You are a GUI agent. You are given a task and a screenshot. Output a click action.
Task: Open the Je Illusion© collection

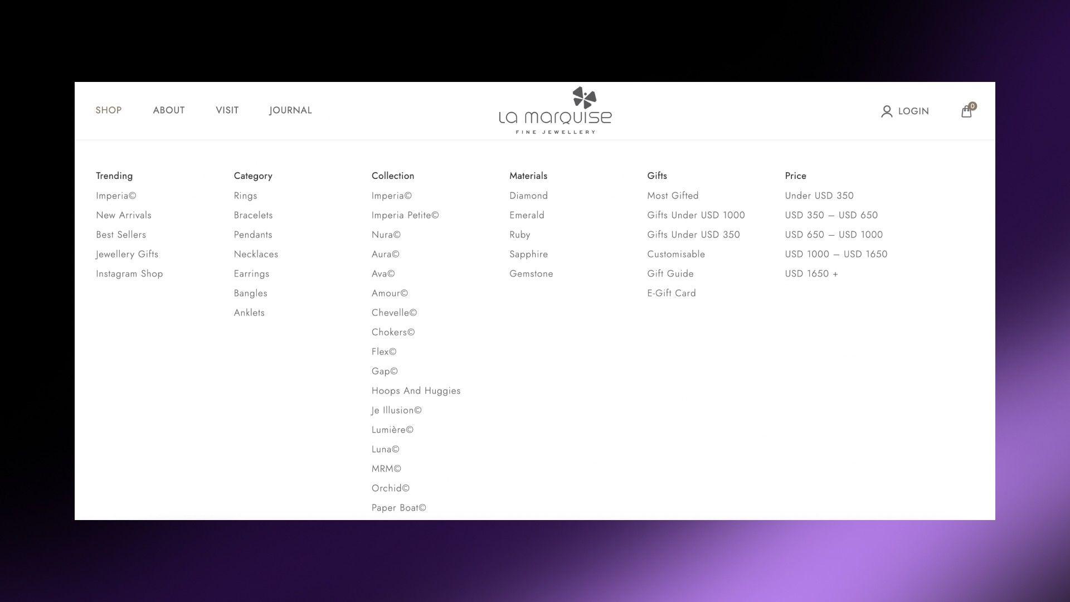[x=397, y=410]
